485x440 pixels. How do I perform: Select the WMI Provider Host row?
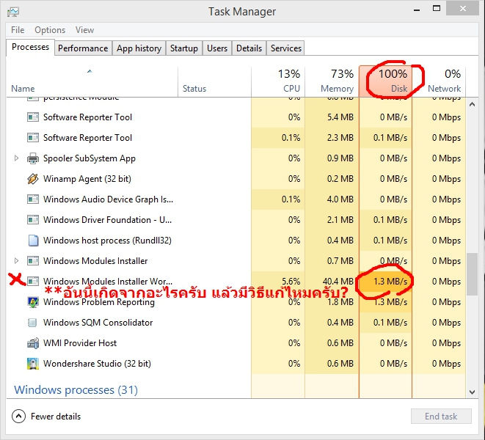[236, 343]
